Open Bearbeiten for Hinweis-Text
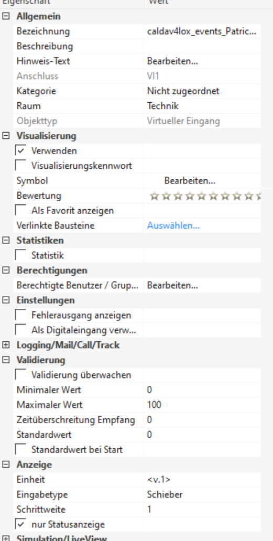Screen dimensions: 273x541 (173, 61)
